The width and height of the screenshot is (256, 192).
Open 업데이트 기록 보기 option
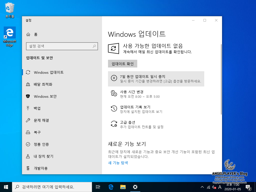pyautogui.click(x=156, y=109)
